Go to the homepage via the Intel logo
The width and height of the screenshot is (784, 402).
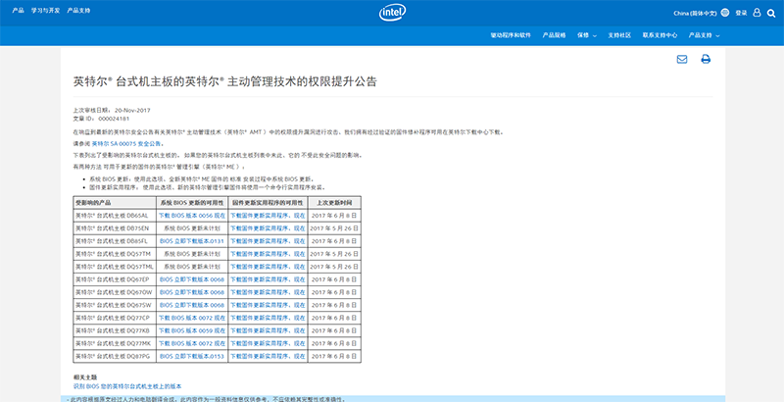pyautogui.click(x=392, y=13)
